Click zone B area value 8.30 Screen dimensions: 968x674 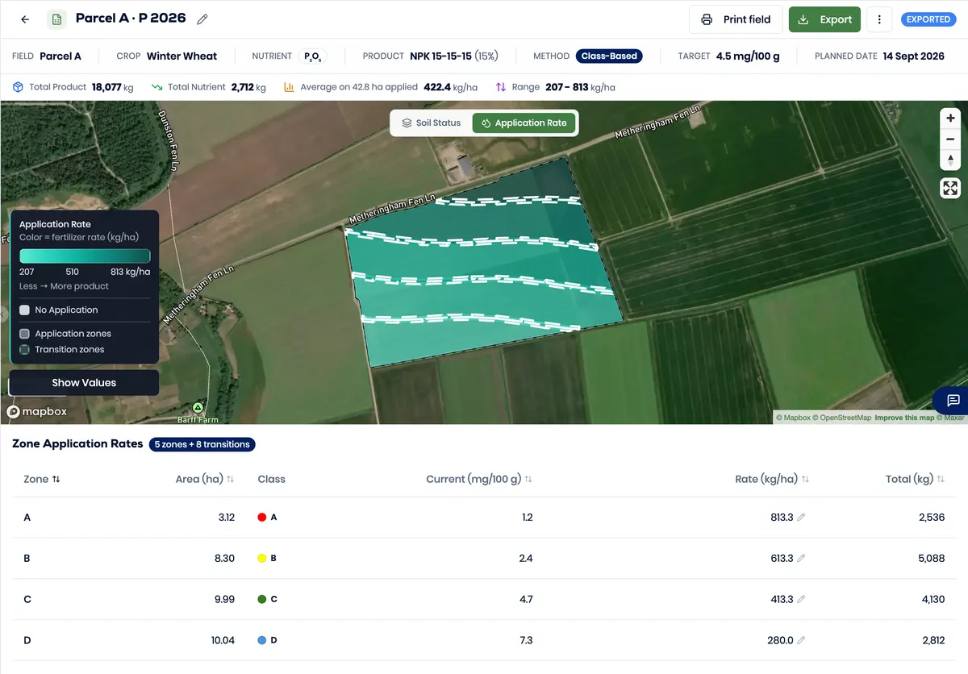226,558
